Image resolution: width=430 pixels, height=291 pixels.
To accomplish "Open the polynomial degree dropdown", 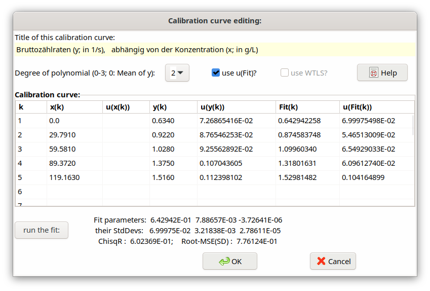I will (177, 72).
